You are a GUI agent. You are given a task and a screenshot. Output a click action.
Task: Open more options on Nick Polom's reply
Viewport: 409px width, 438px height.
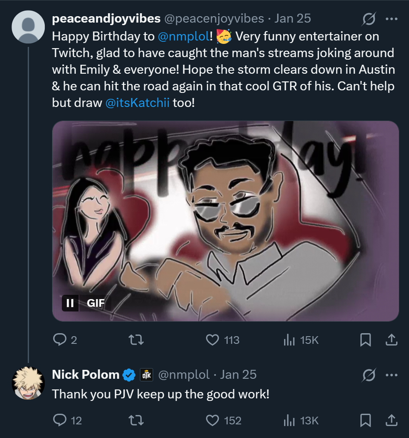392,375
